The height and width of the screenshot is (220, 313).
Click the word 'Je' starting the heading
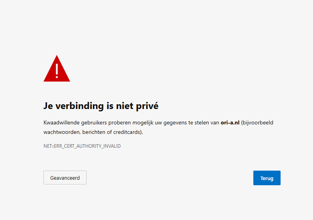point(48,106)
